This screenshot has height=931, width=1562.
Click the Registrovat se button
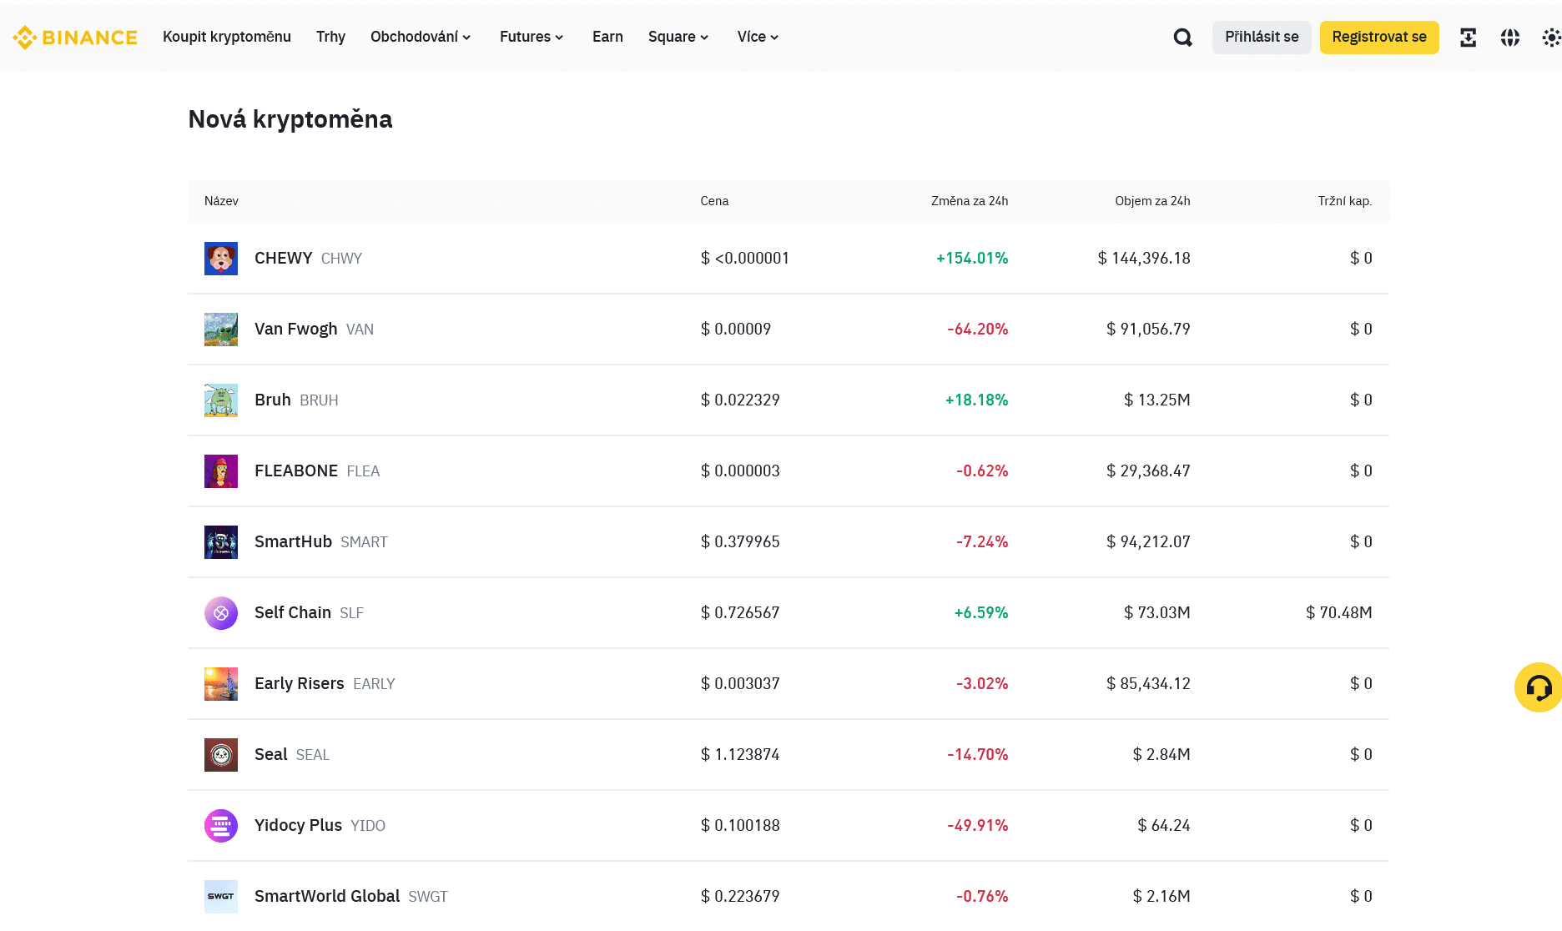click(x=1379, y=37)
